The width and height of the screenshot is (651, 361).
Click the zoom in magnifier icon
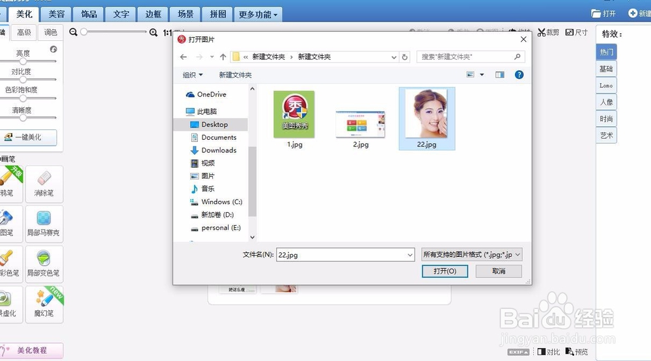tap(153, 32)
